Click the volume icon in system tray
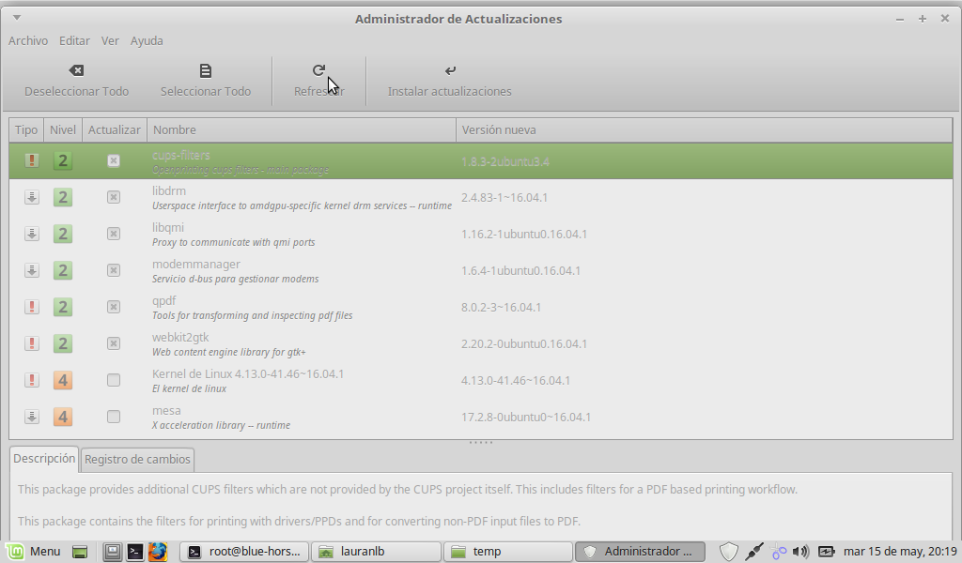The width and height of the screenshot is (962, 563). coord(800,552)
